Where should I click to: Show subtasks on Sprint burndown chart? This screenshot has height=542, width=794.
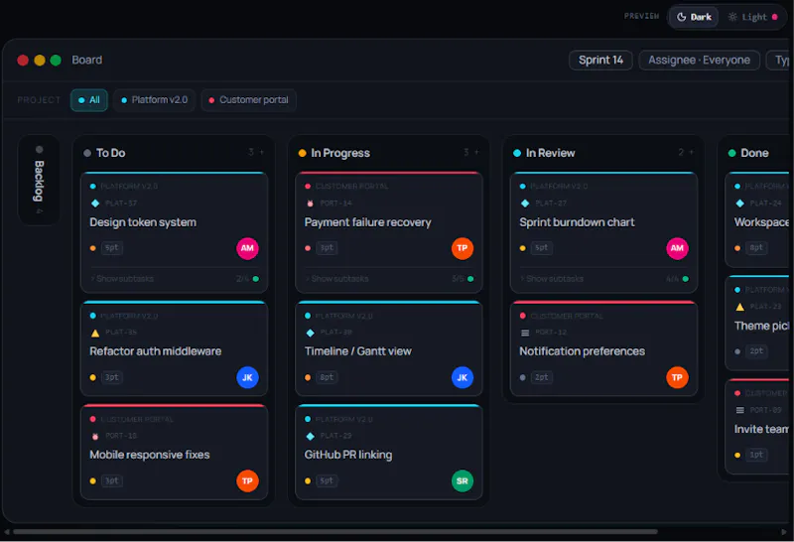pos(552,279)
